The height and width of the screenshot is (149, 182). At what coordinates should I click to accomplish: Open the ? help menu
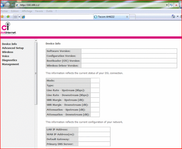(56, 11)
